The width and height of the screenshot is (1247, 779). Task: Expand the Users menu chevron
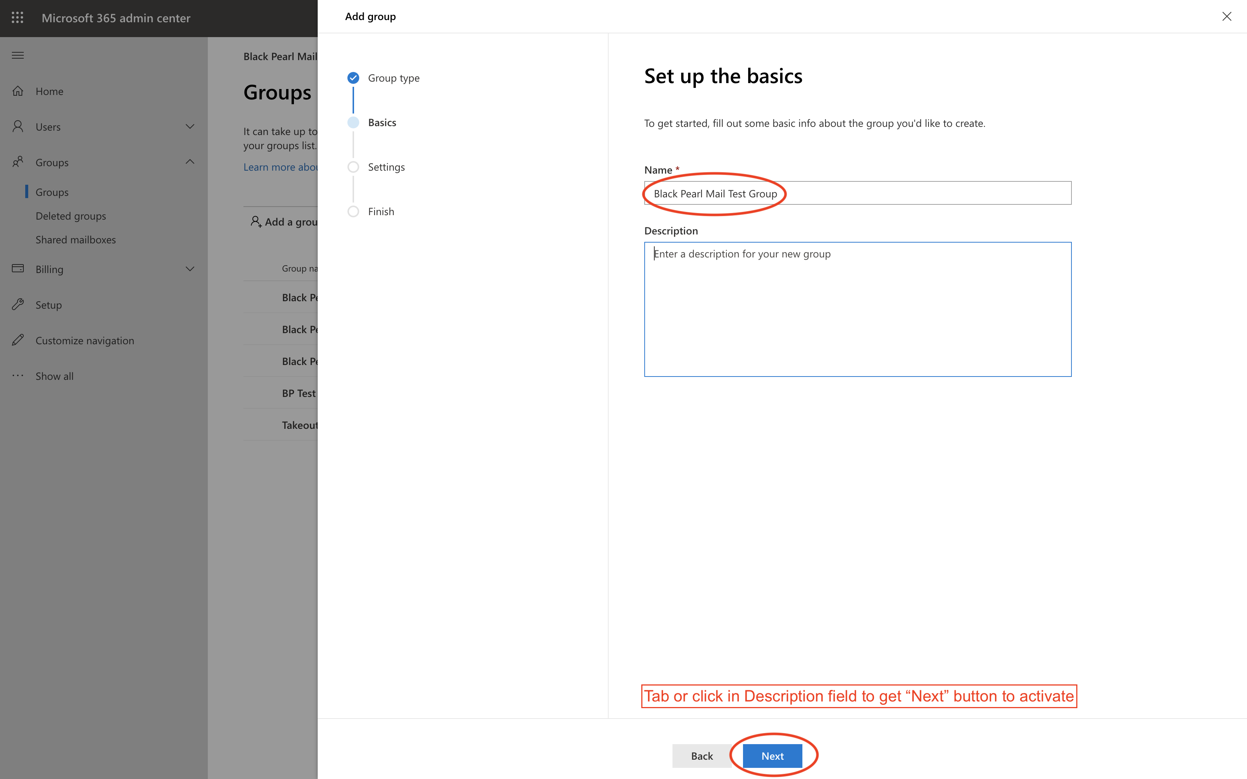tap(190, 127)
